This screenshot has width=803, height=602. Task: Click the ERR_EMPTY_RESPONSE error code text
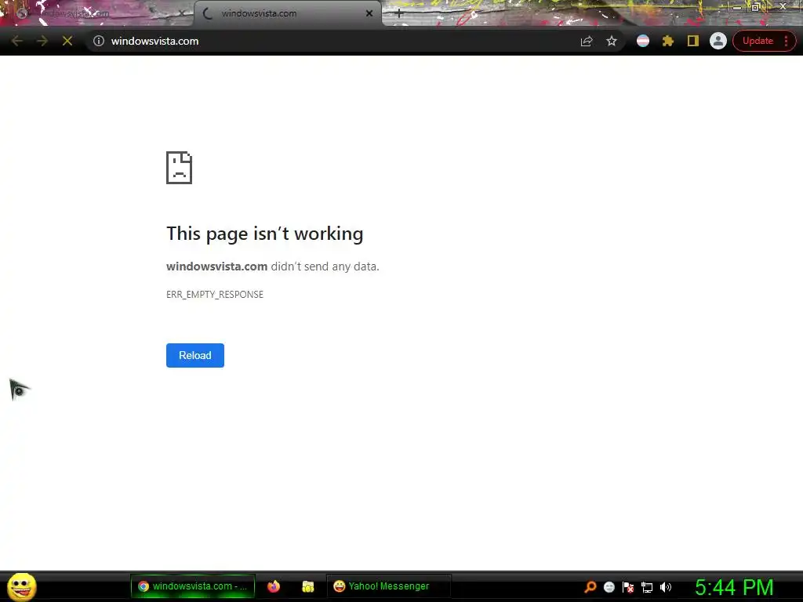pyautogui.click(x=215, y=295)
